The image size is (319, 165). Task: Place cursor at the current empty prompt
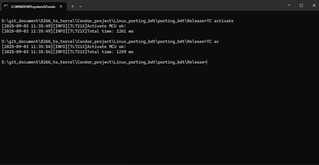pos(207,62)
